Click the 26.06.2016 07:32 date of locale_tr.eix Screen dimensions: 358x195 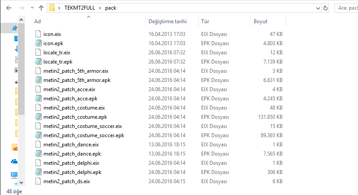(167, 53)
